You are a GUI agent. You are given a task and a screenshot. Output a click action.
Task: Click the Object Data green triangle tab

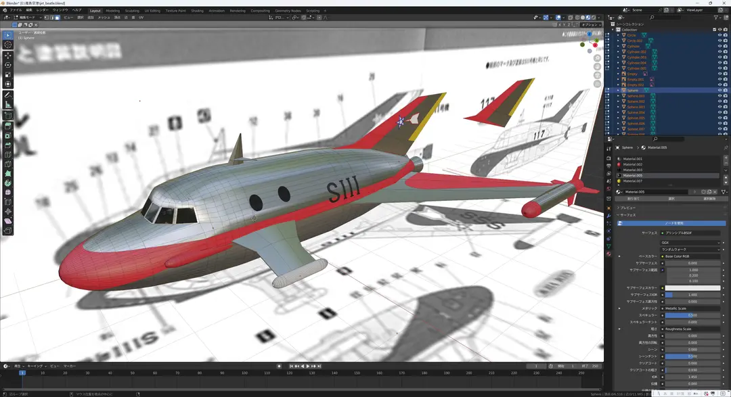[x=608, y=246]
